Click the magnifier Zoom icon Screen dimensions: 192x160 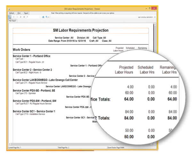pyautogui.click(x=47, y=17)
